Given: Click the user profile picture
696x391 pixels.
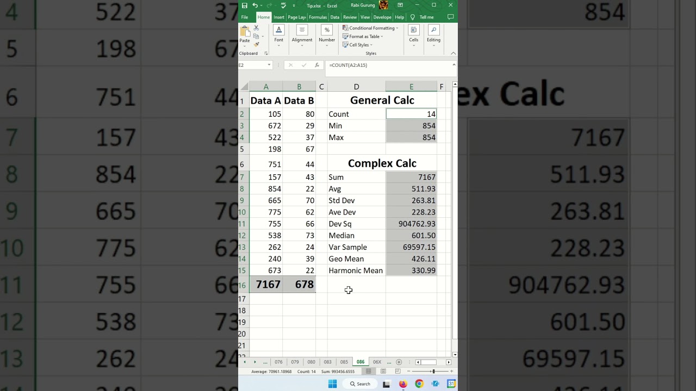Looking at the screenshot, I should click(x=383, y=5).
